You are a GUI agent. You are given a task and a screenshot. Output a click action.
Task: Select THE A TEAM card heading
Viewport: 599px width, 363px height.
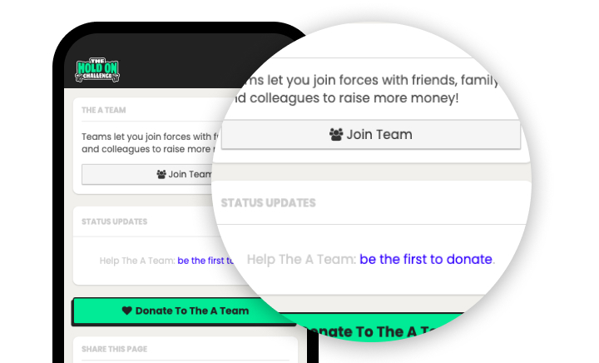103,110
